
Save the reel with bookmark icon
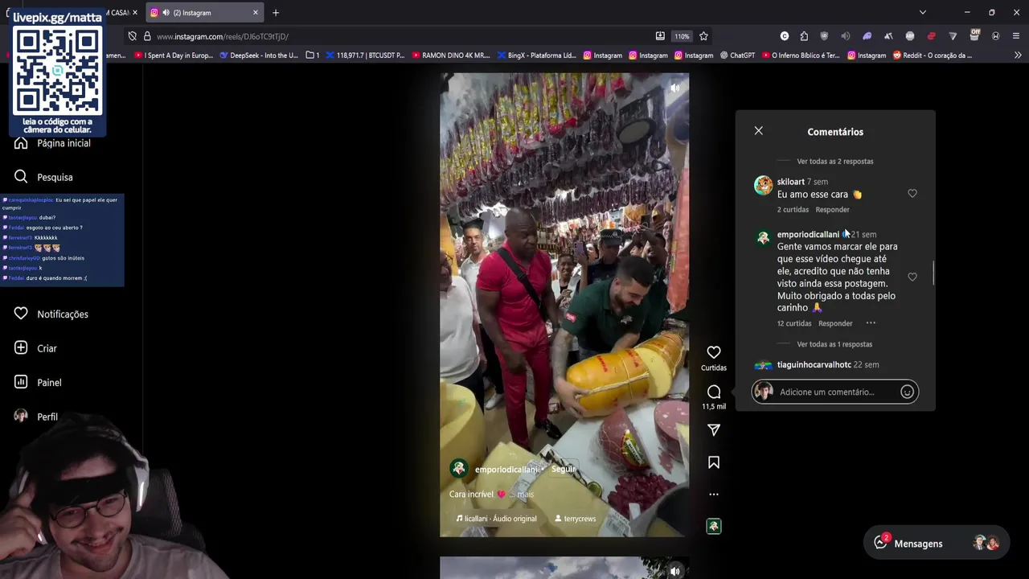[714, 462]
